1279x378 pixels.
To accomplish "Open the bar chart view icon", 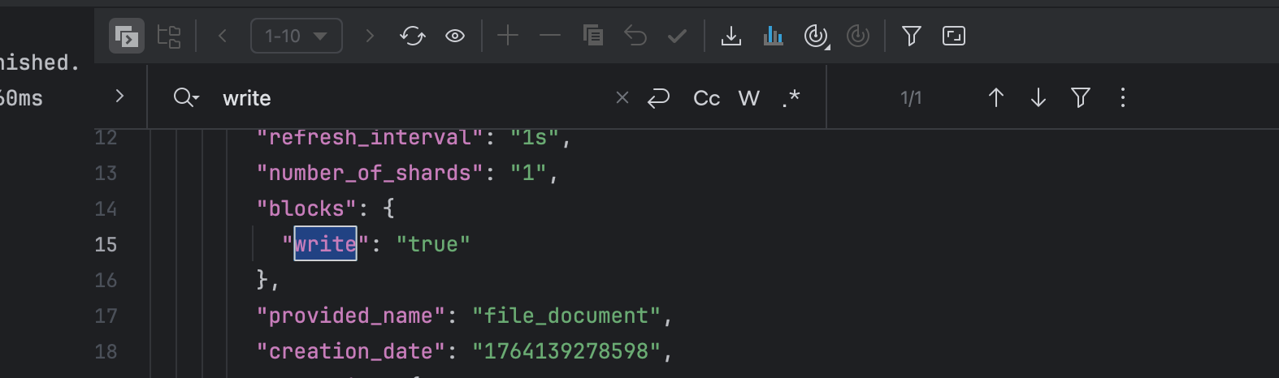I will pyautogui.click(x=774, y=36).
